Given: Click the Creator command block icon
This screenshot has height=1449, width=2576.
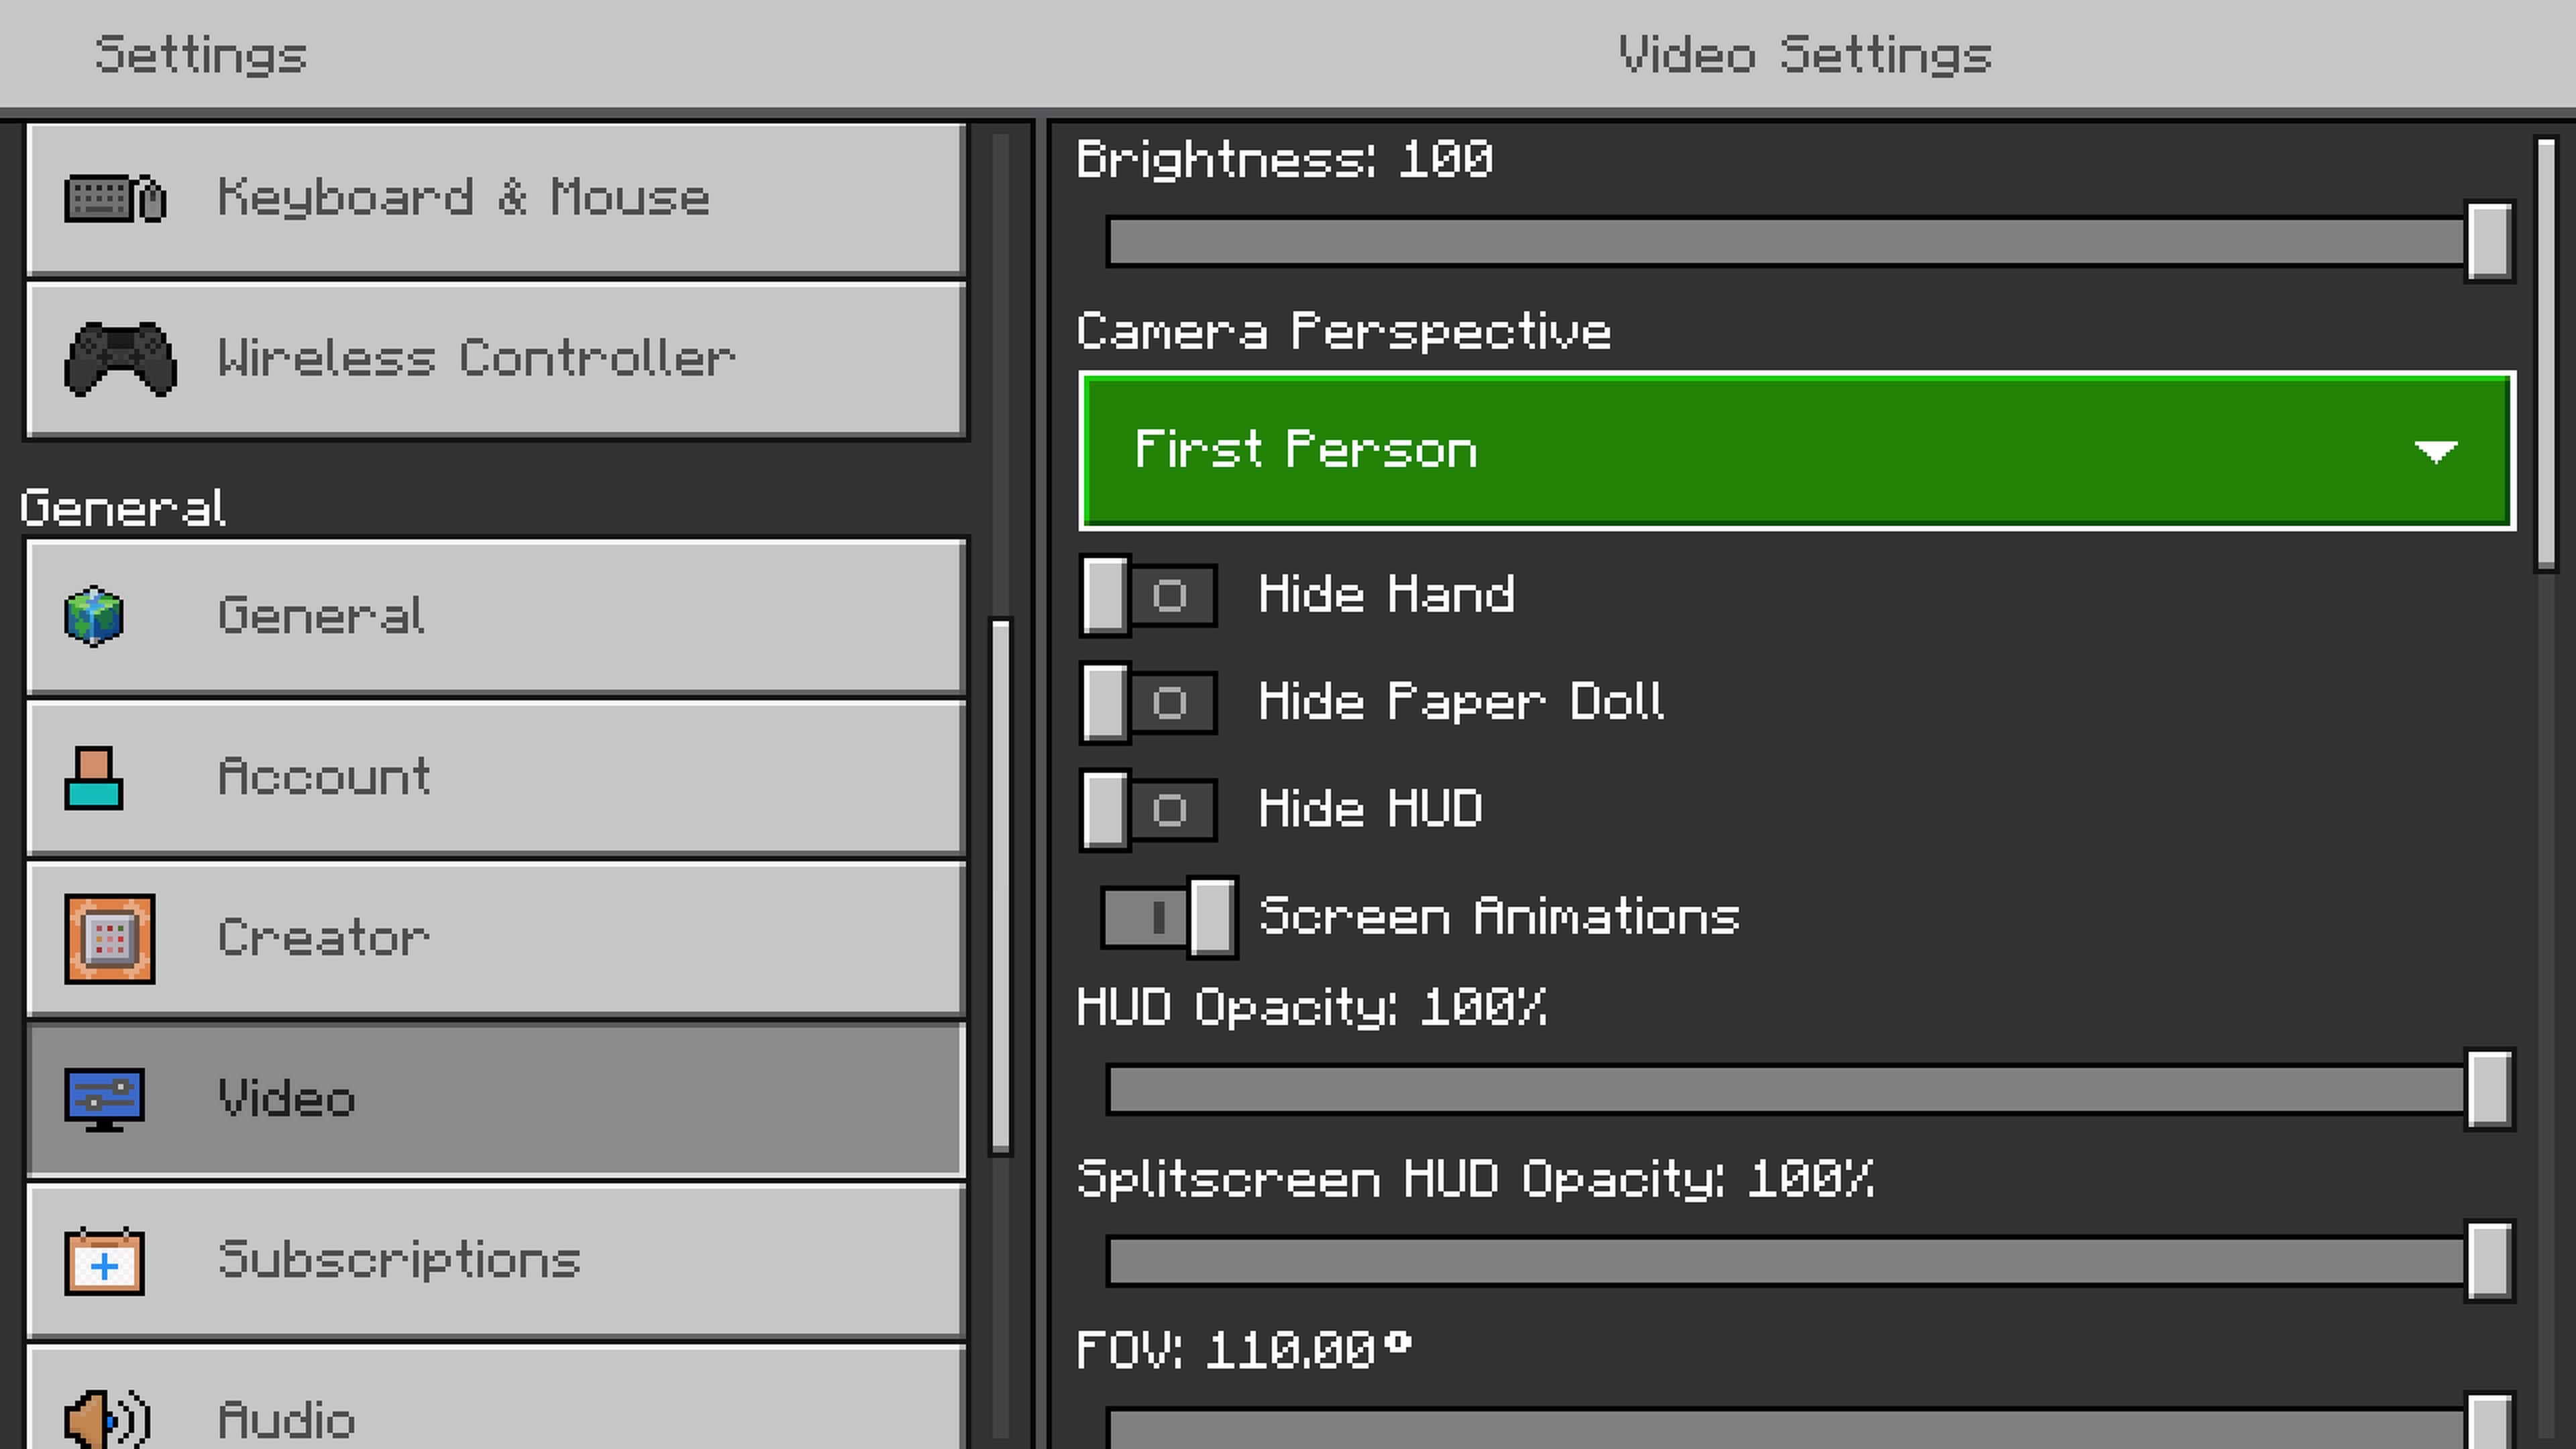Looking at the screenshot, I should [x=110, y=939].
